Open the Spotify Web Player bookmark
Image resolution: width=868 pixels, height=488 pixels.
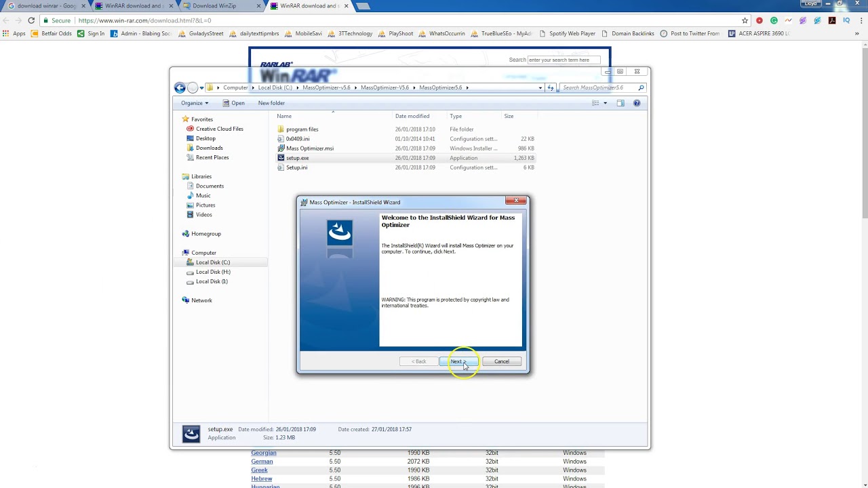(568, 33)
